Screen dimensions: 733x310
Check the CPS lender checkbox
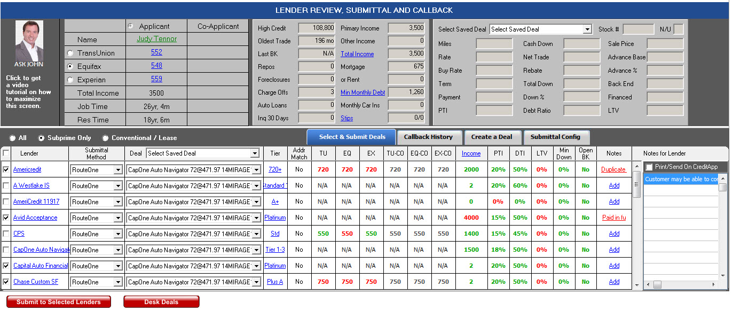6,234
